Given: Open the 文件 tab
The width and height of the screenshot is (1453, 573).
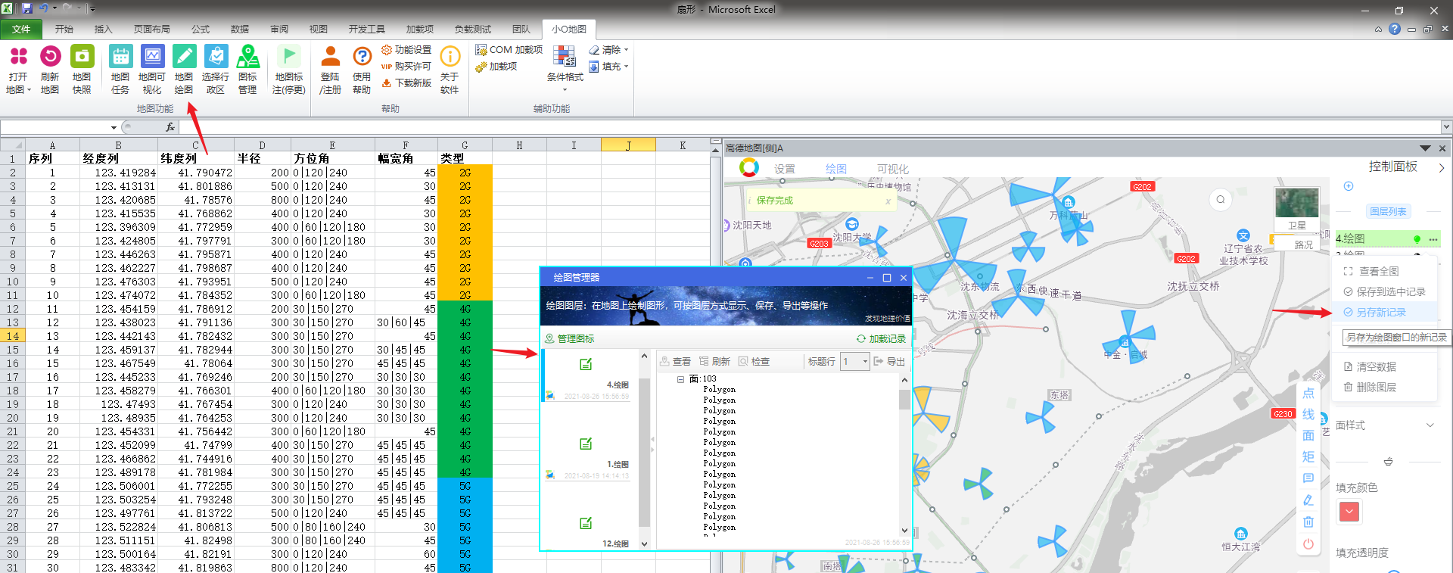Looking at the screenshot, I should [21, 30].
